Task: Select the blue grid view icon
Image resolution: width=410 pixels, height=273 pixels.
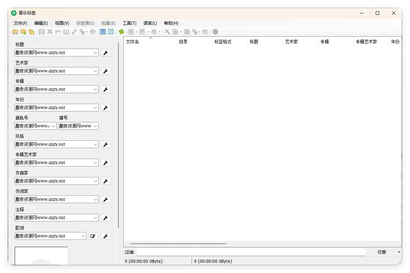Action: (102, 32)
